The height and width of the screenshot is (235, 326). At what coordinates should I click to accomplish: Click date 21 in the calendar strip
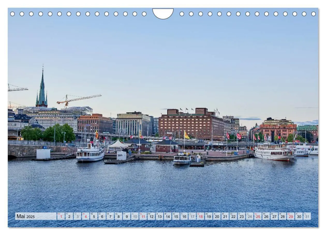(x=225, y=216)
